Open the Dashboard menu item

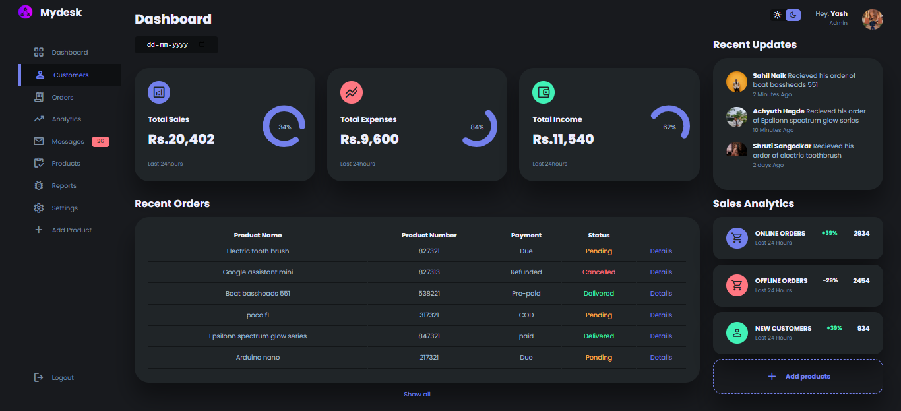70,52
